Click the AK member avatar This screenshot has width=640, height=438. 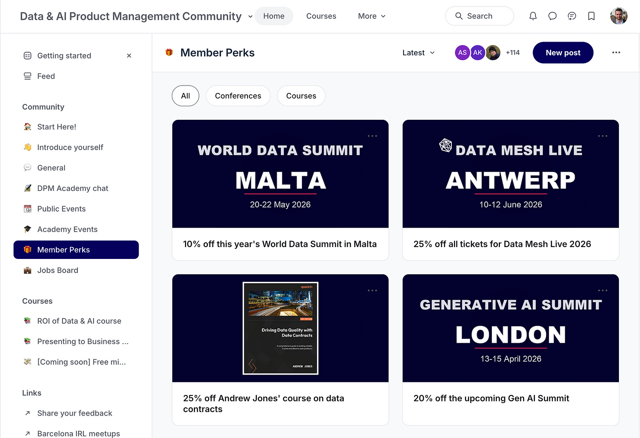(x=478, y=53)
